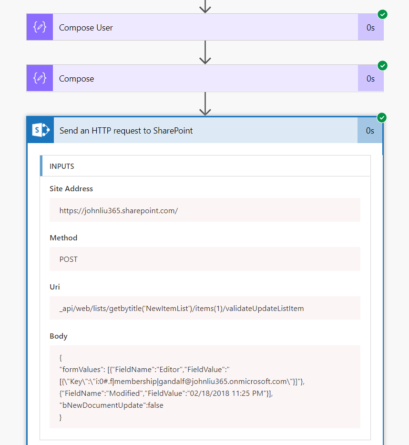The width and height of the screenshot is (409, 445).
Task: Click the 0s duration on the SharePoint step
Action: (370, 131)
